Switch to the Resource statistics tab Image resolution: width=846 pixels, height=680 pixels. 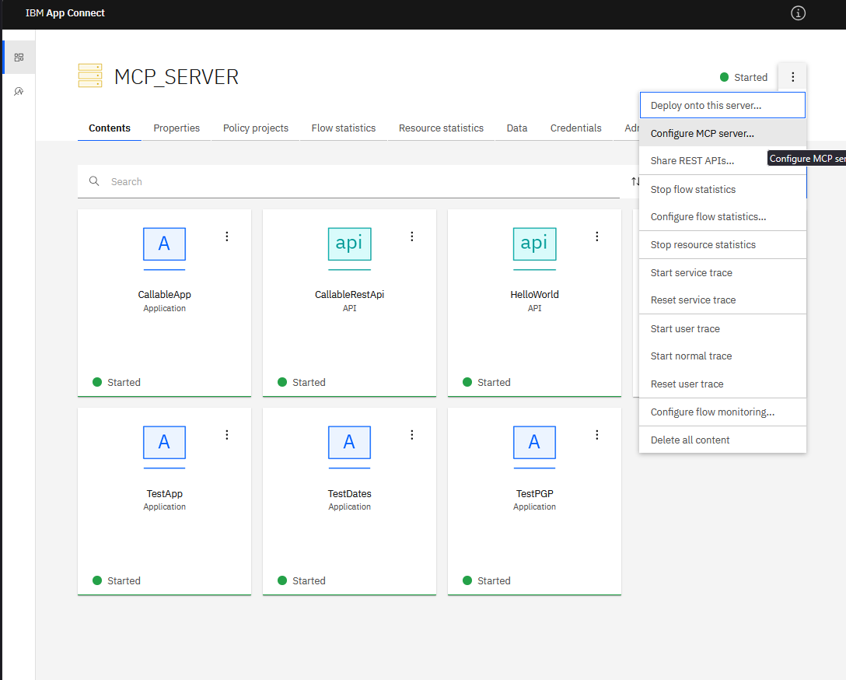[x=442, y=128]
